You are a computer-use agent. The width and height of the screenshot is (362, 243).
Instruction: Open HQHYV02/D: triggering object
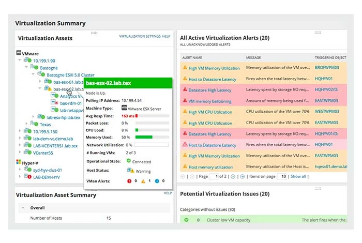coord(326,89)
